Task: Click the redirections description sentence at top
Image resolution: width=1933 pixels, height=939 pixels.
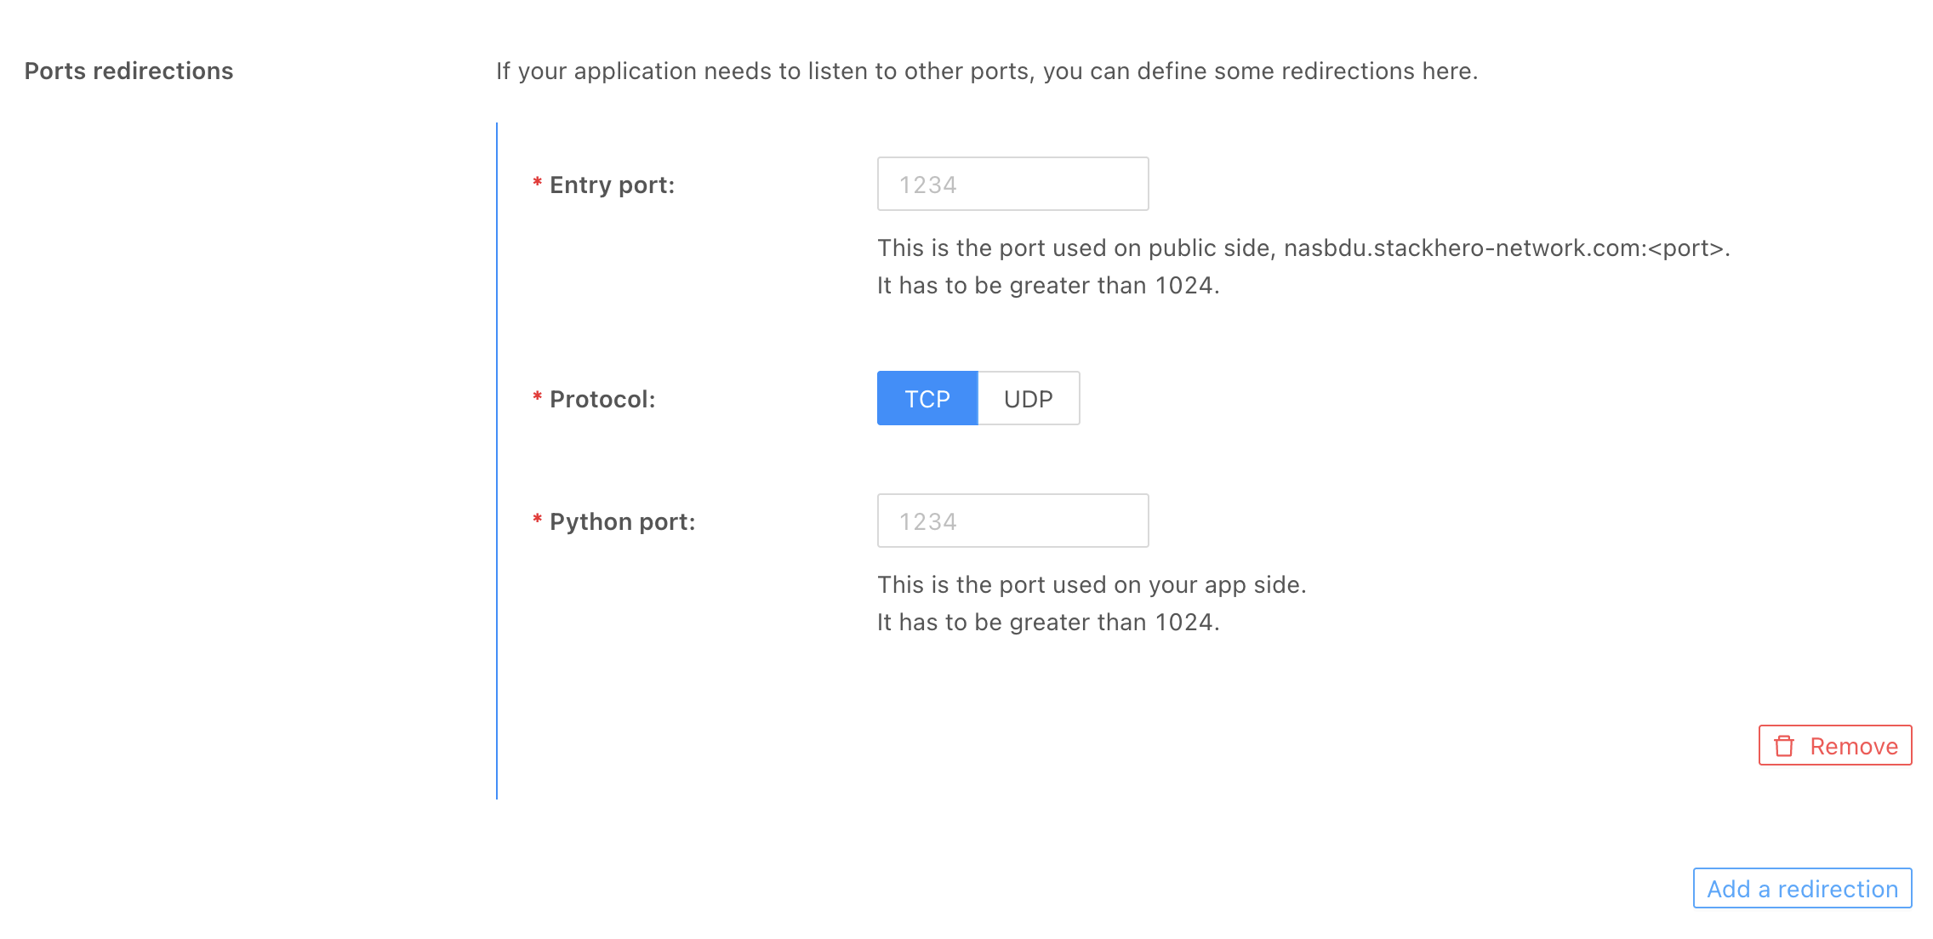Action: (x=987, y=71)
